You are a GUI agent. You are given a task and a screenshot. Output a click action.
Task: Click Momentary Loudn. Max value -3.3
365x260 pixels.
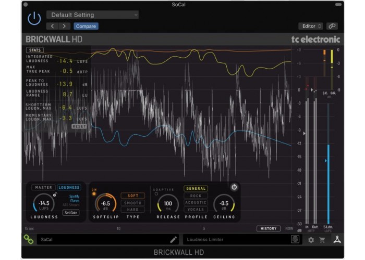coord(66,118)
